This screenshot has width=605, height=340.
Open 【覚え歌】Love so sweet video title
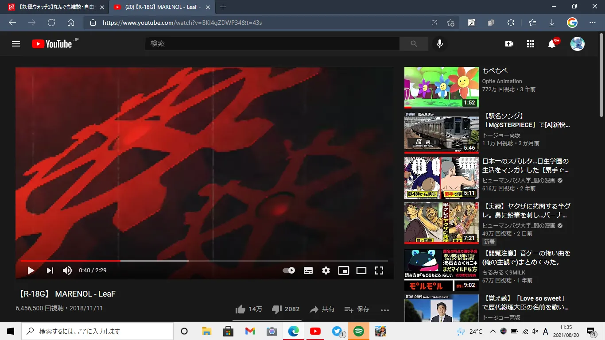point(525,302)
